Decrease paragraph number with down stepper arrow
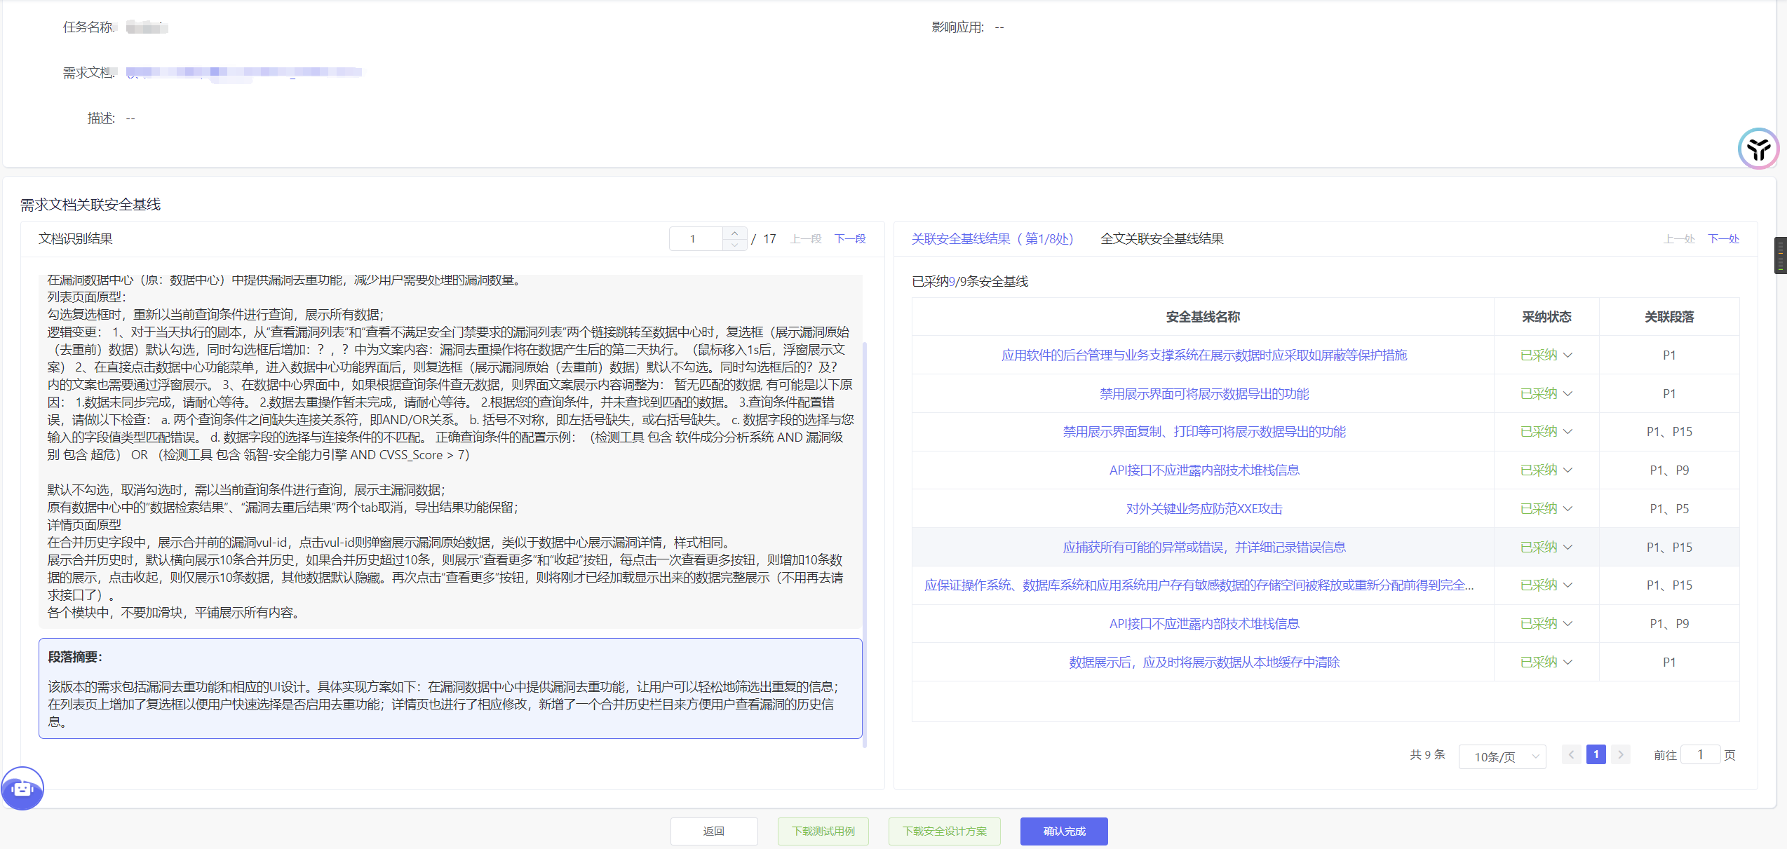The width and height of the screenshot is (1787, 849). 734,245
